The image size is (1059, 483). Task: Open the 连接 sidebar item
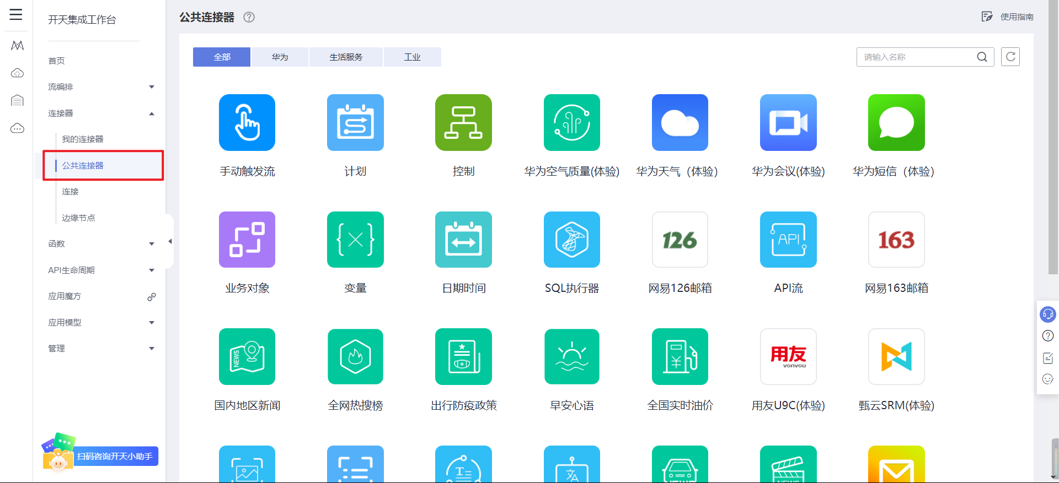(x=70, y=192)
